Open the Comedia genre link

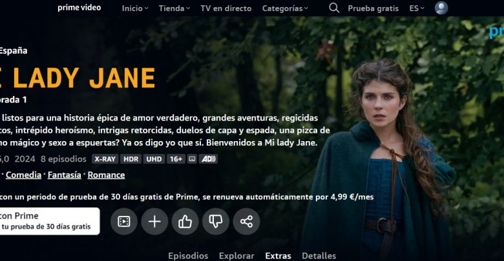[23, 175]
